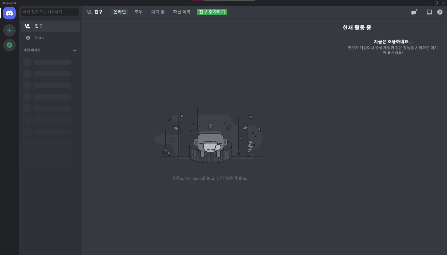
Task: Select 친구 entry in the sidebar
Action: 50,26
